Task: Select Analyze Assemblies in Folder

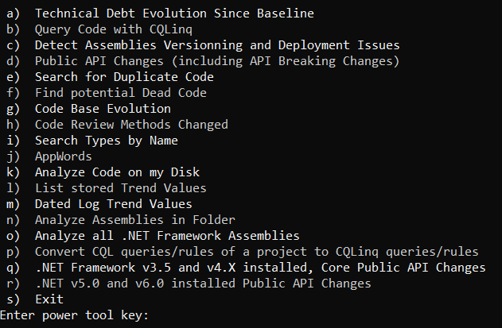Action: [x=135, y=220]
